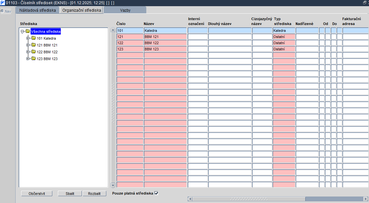This screenshot has height=203, width=369.
Task: Select the 121 BBM 121 tree item
Action: 47,45
